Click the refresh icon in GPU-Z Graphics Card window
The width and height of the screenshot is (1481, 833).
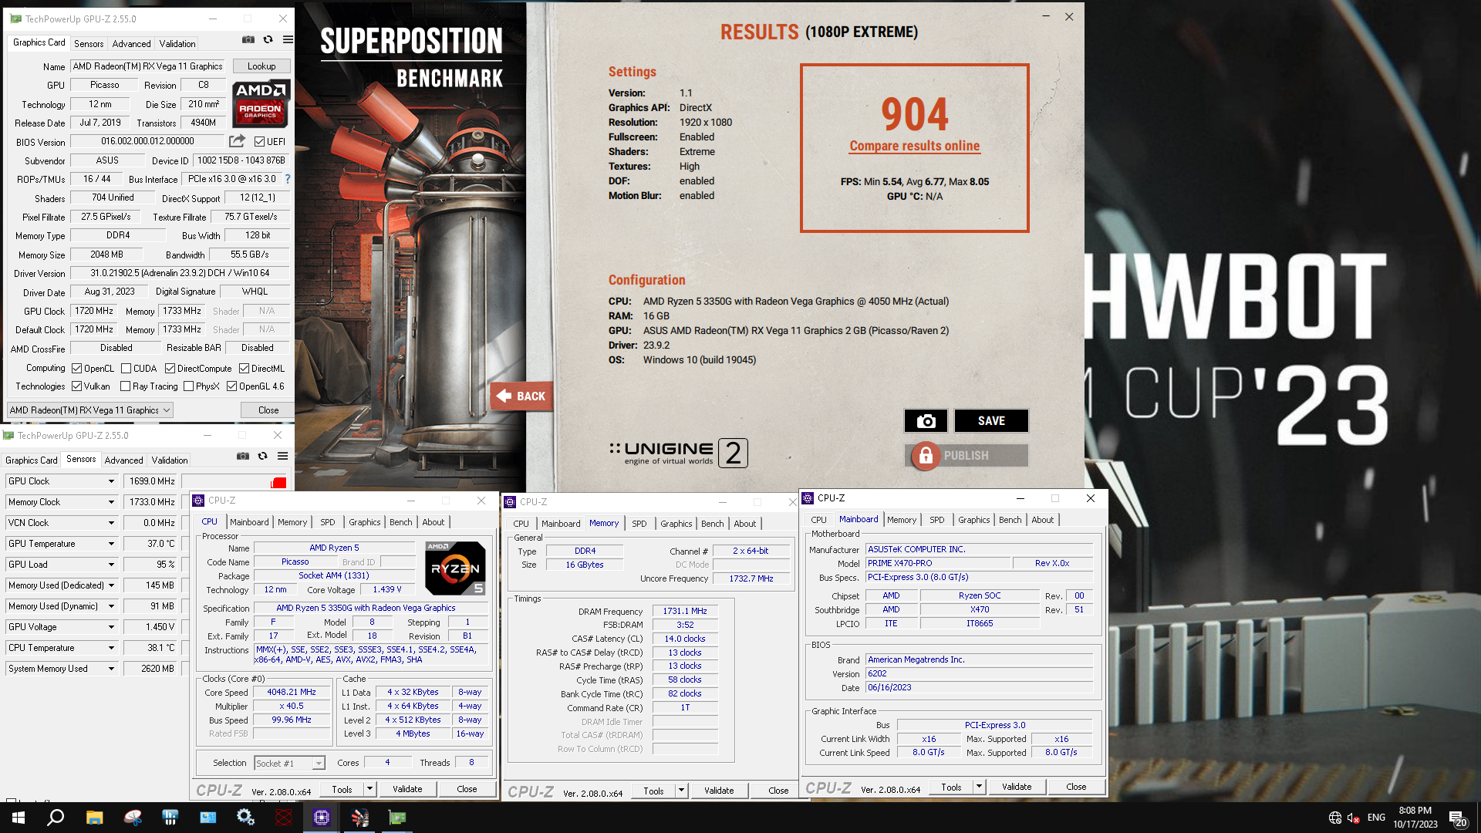click(268, 39)
